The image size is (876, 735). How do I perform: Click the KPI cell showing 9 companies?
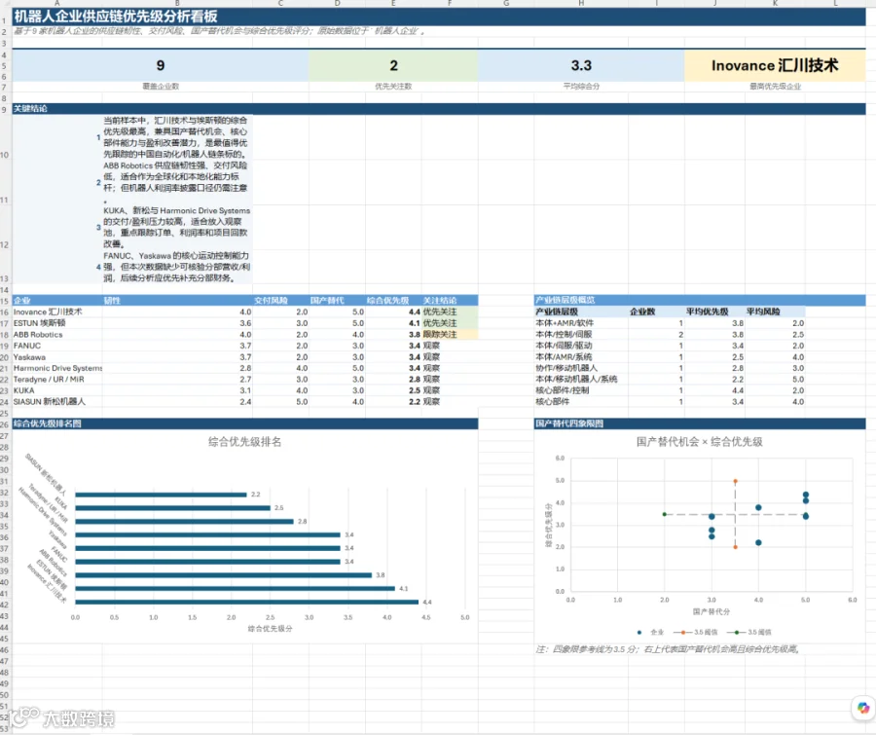pos(161,65)
